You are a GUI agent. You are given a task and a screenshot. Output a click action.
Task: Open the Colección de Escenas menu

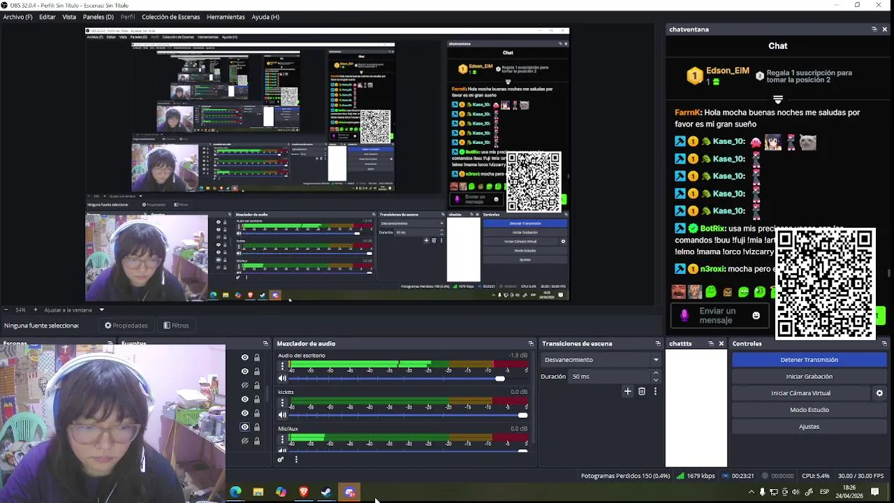point(170,17)
